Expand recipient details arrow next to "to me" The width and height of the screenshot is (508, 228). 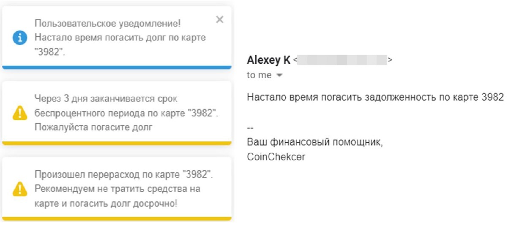click(279, 76)
